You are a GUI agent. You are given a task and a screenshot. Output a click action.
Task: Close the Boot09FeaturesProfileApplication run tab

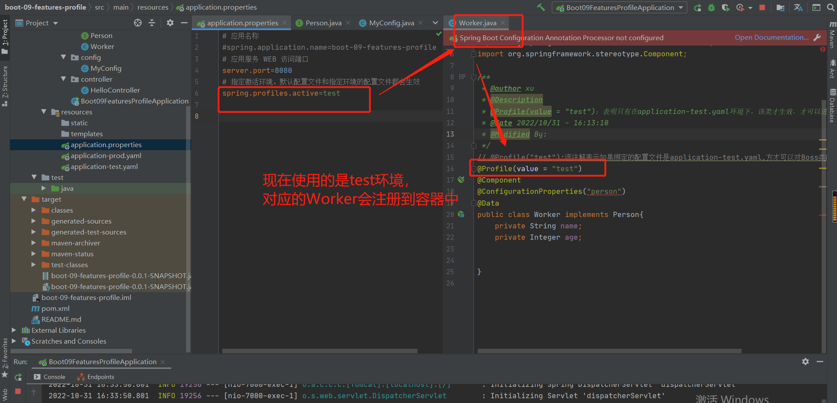click(163, 362)
